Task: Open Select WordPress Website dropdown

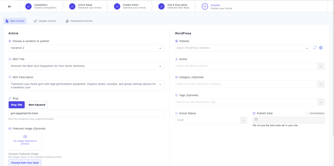Action: [243, 48]
